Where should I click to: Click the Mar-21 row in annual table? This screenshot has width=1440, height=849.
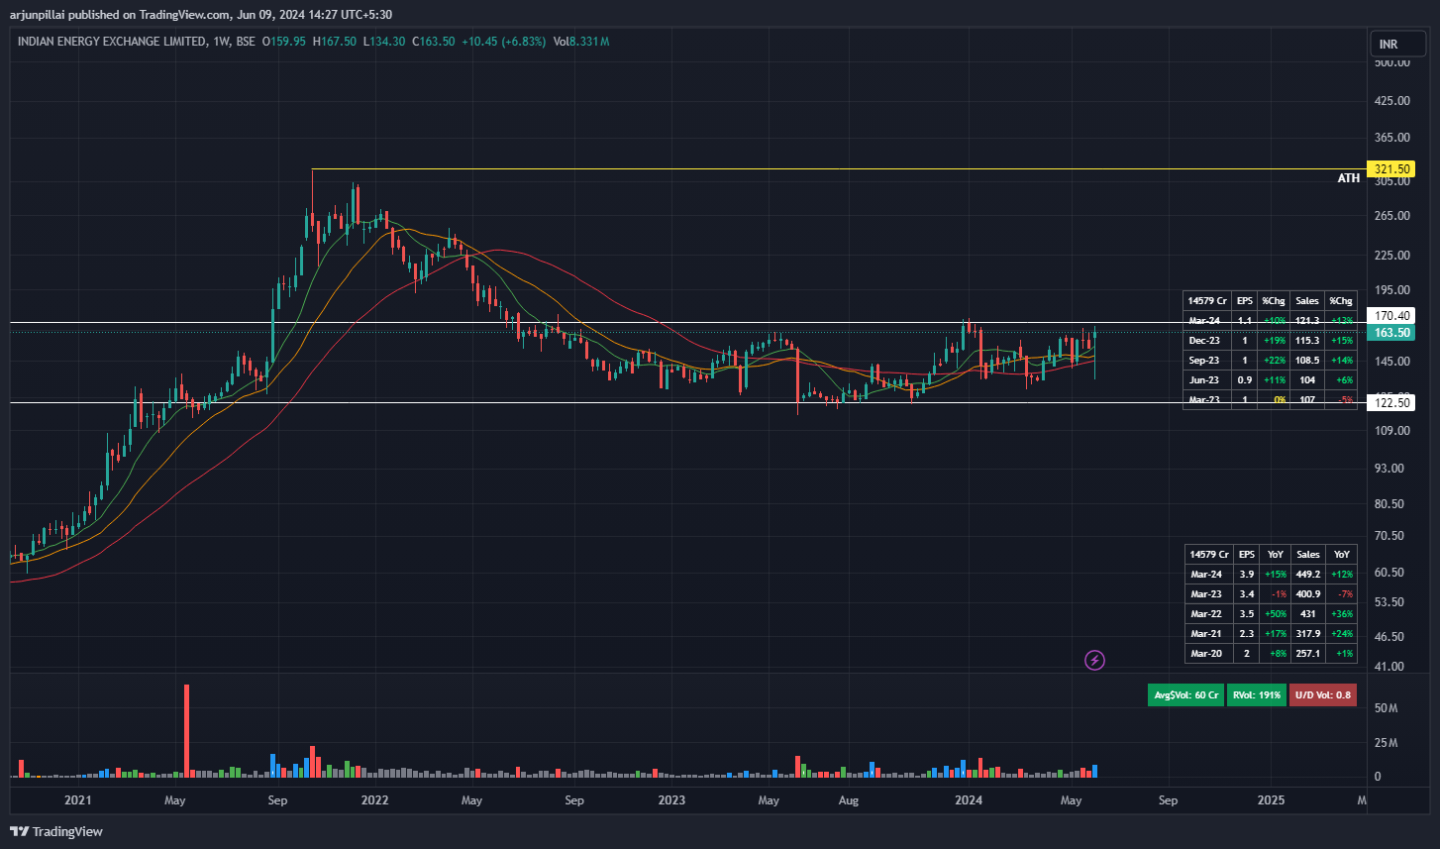click(1271, 634)
